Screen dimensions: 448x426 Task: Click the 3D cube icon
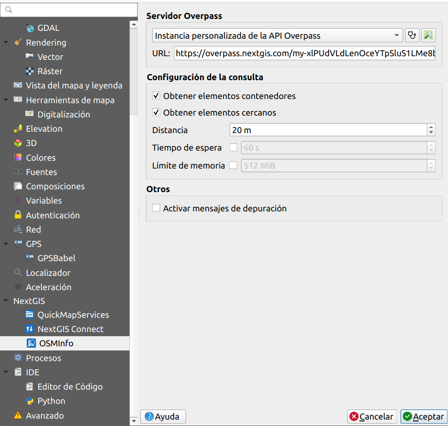pyautogui.click(x=18, y=143)
